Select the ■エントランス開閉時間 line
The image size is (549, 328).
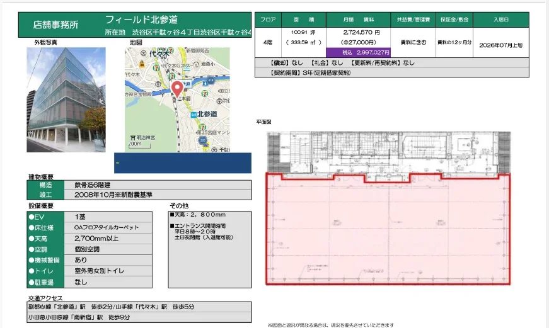pyautogui.click(x=198, y=226)
